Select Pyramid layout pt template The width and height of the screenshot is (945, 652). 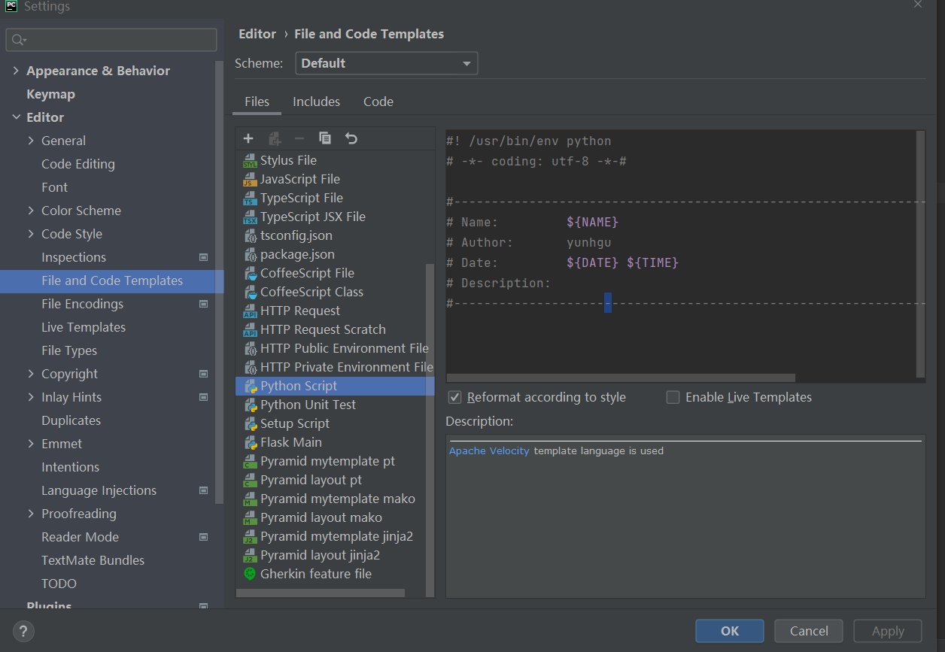point(311,481)
